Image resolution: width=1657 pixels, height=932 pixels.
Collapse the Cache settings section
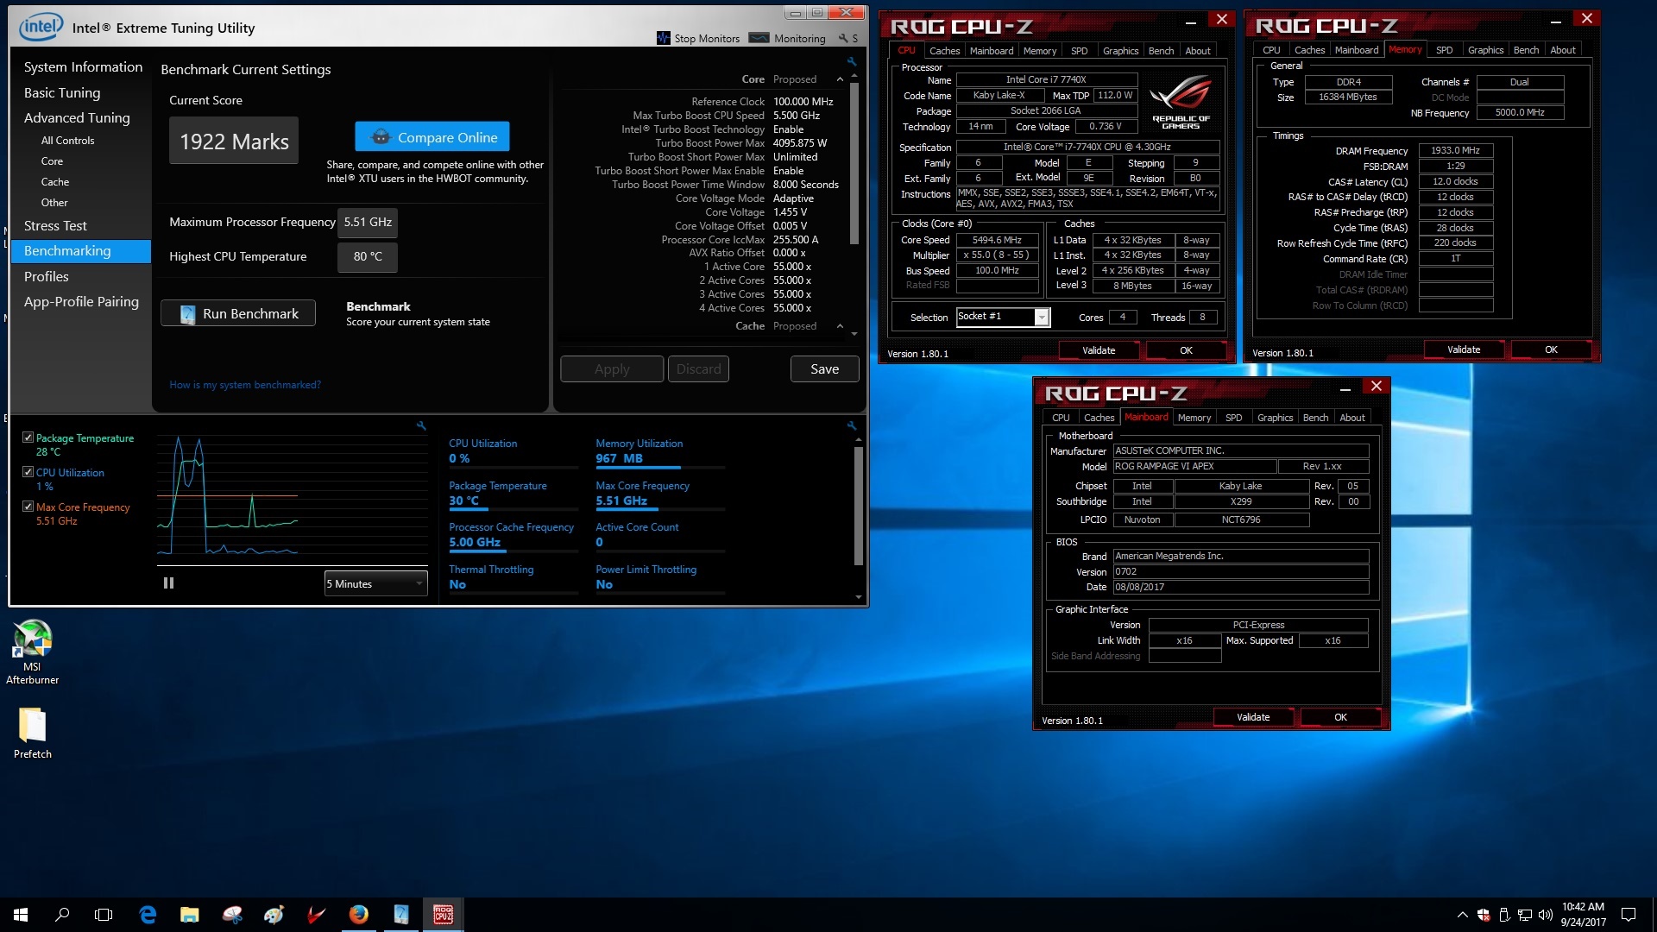tap(840, 326)
